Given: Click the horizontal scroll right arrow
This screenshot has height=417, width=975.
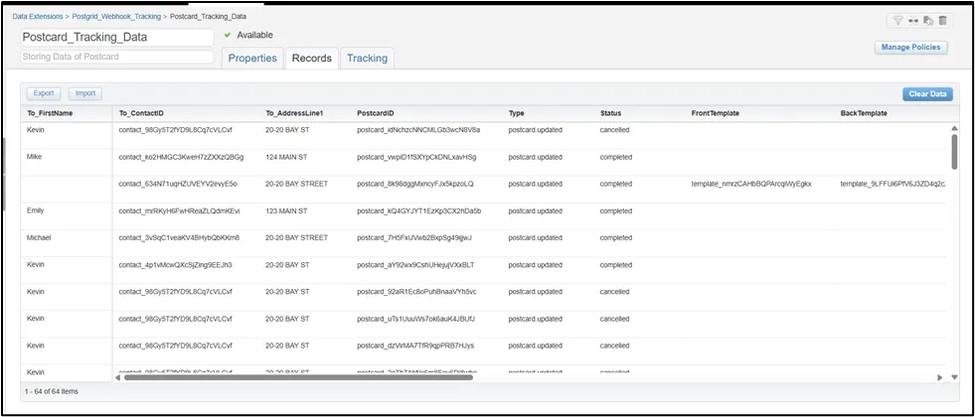Looking at the screenshot, I should pyautogui.click(x=940, y=377).
